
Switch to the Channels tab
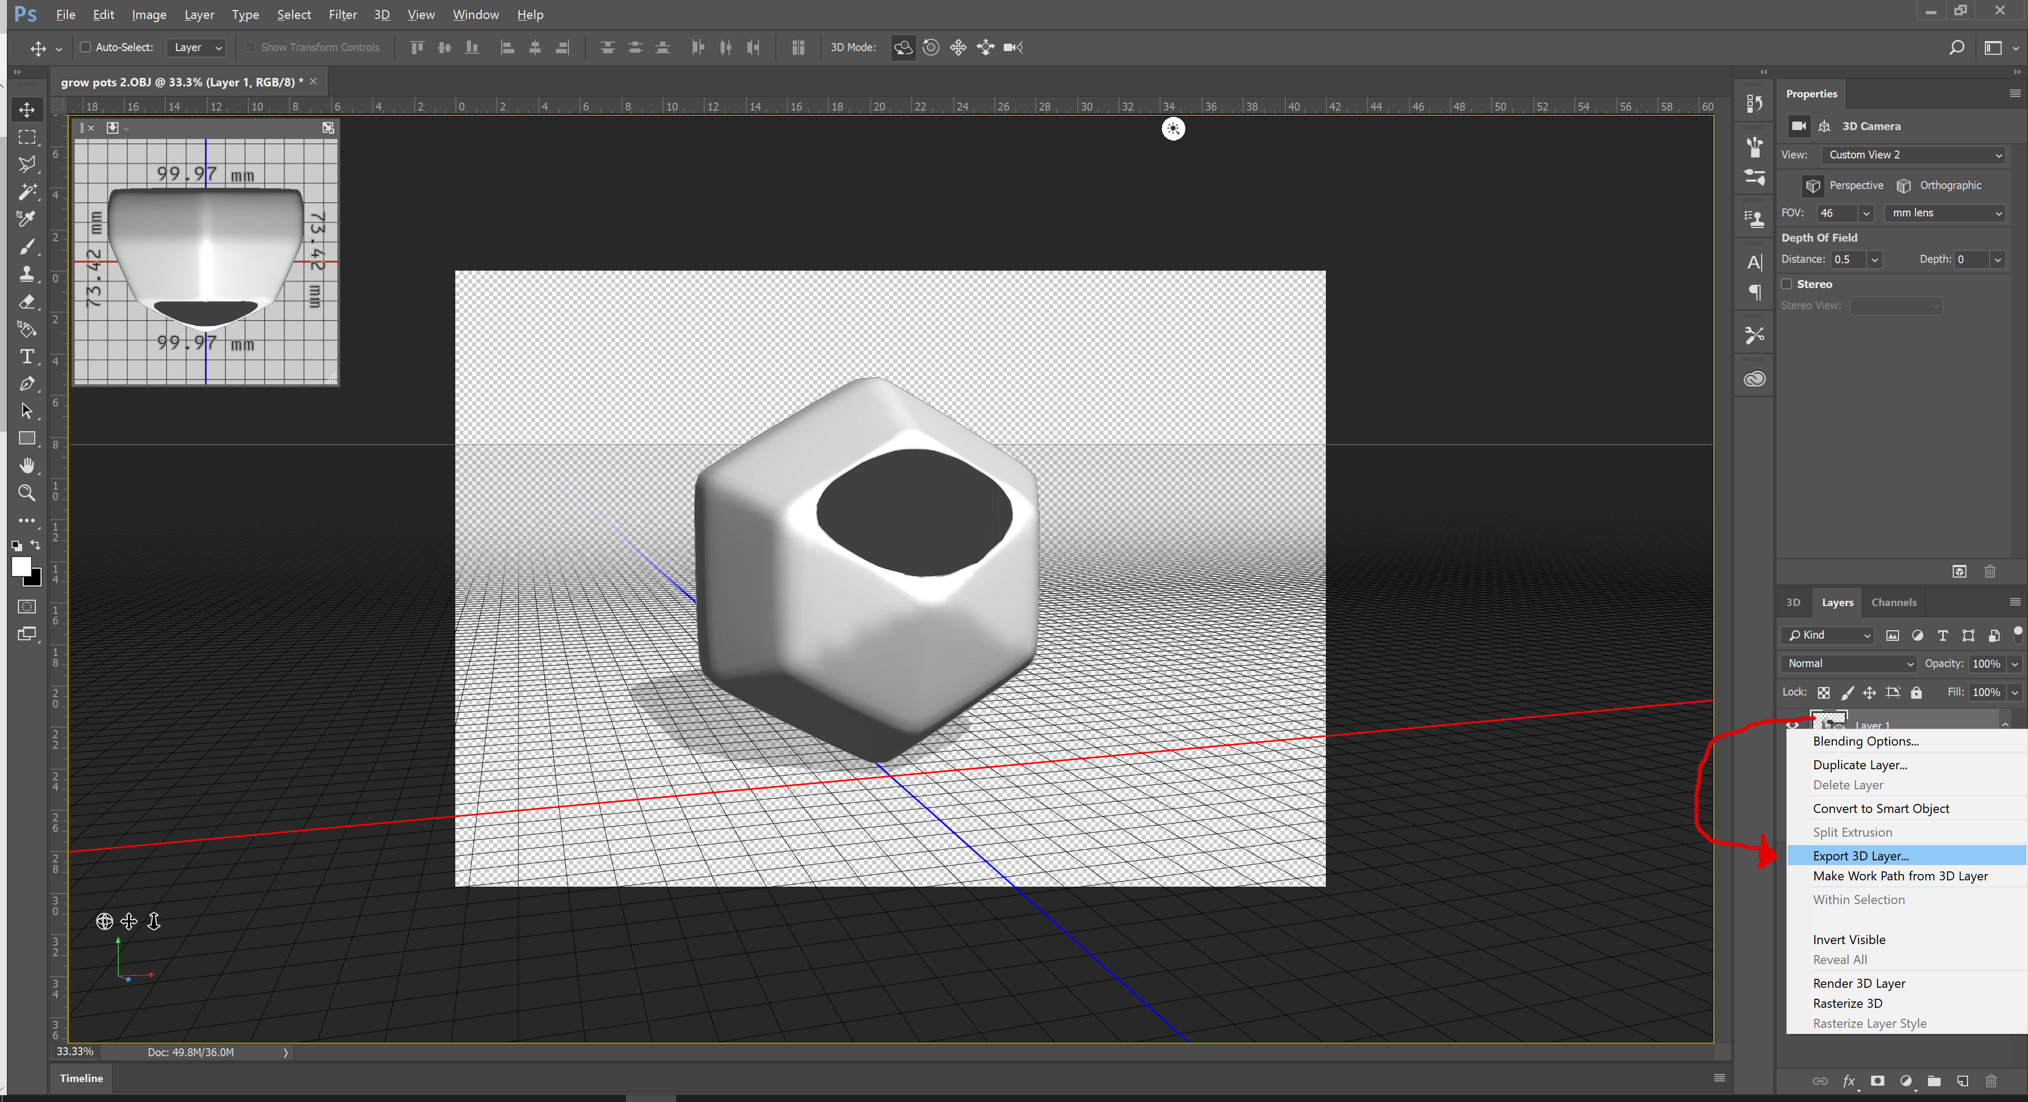point(1893,602)
